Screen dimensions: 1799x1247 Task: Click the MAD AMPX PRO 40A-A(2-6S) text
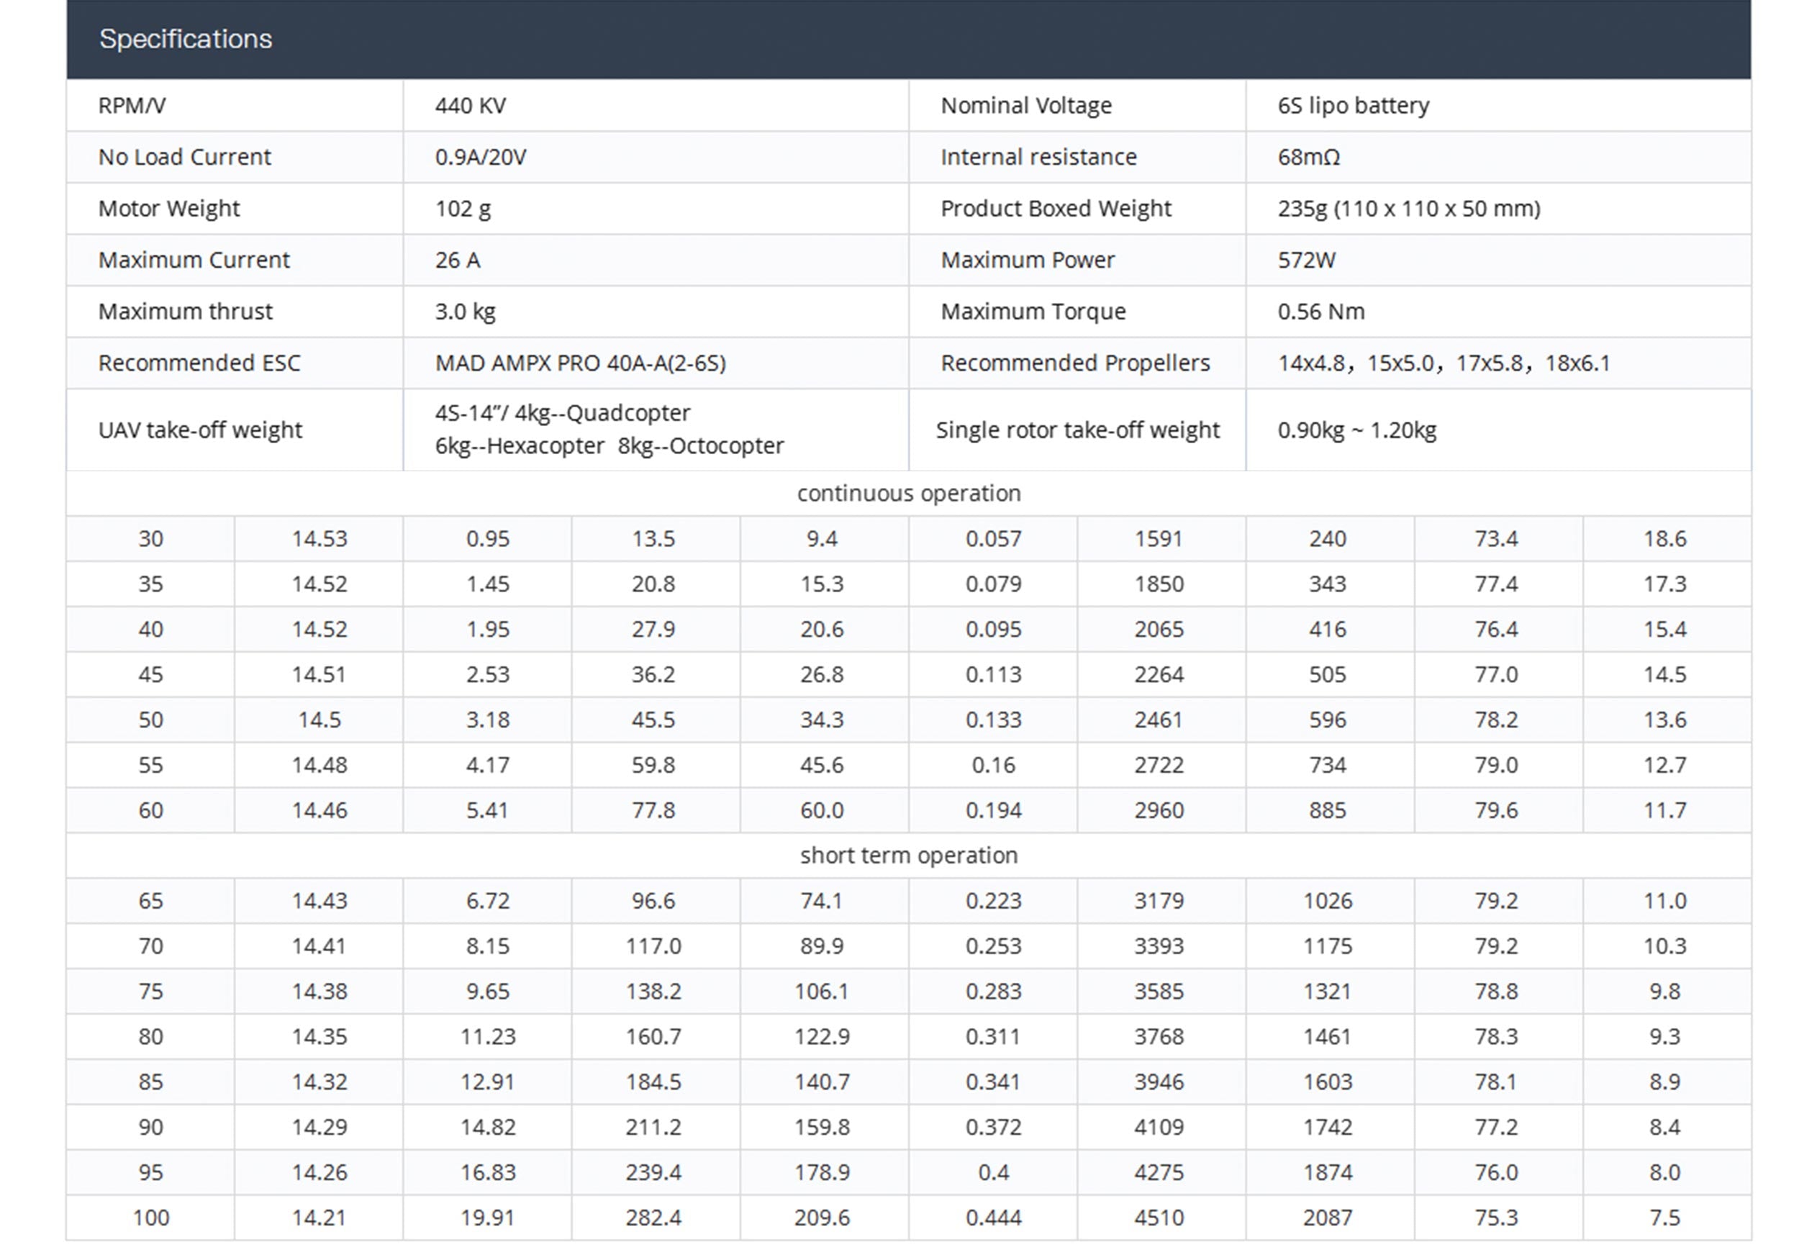pos(579,363)
